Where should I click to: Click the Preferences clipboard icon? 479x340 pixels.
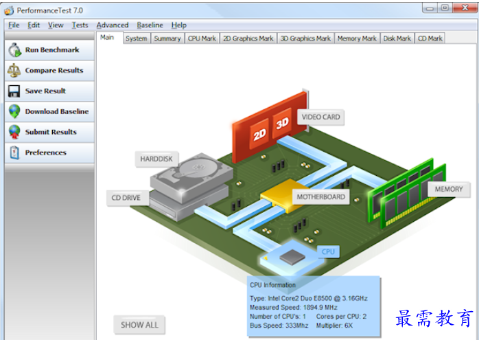(x=14, y=152)
